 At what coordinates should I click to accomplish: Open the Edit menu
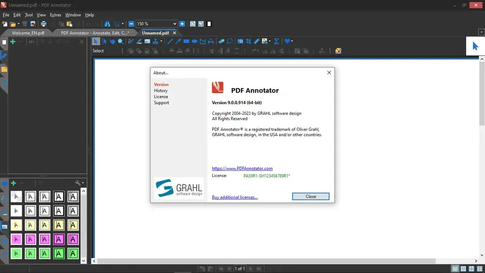(x=17, y=15)
